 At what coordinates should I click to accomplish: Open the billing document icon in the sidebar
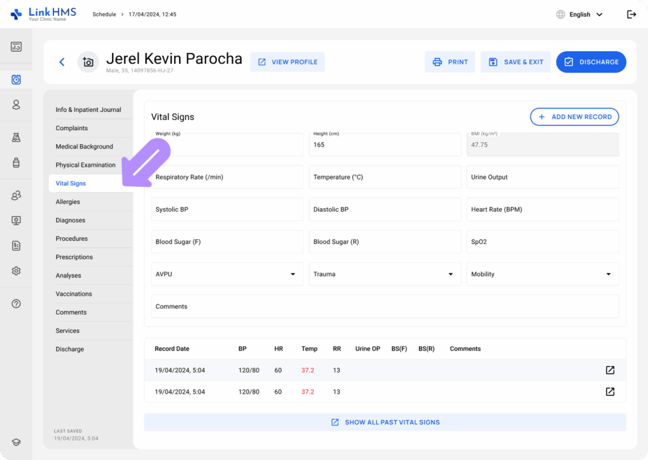[16, 246]
